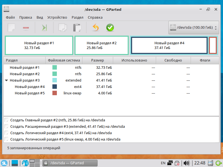Click the linux-swap filesystem label
The height and width of the screenshot is (167, 223).
(72, 93)
